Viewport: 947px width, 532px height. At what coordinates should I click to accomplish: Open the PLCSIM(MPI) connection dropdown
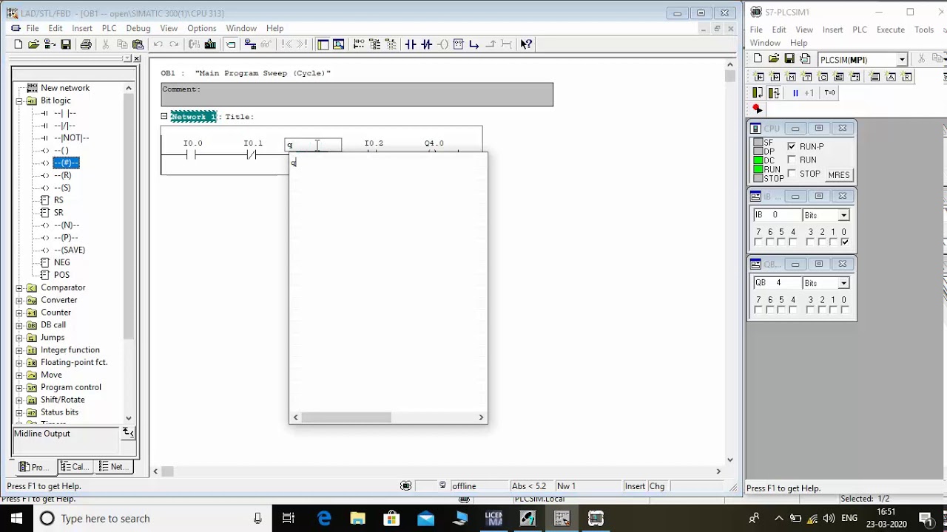pyautogui.click(x=902, y=60)
